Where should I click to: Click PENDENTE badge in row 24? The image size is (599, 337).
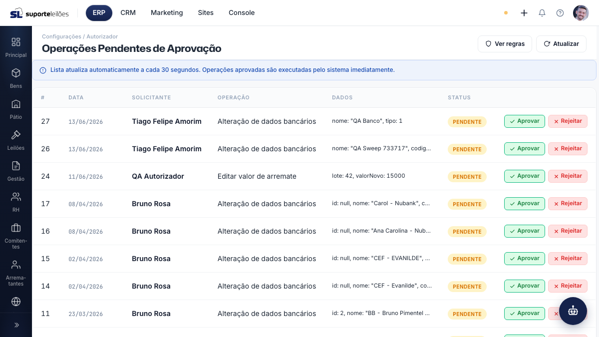[x=467, y=177]
